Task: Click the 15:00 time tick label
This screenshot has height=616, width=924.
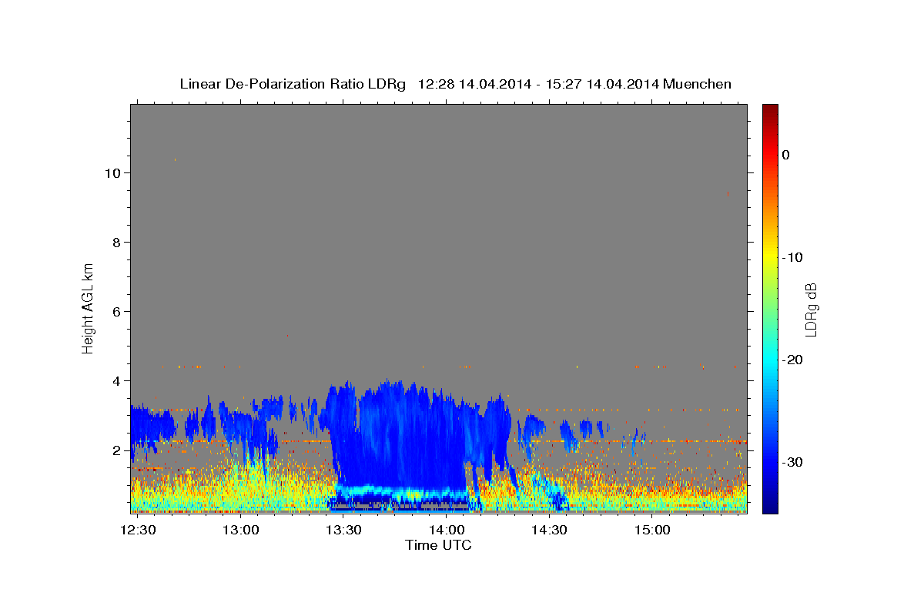Action: [652, 531]
